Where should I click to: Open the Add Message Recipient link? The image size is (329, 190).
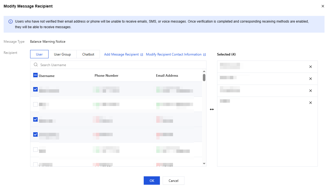pos(121,54)
